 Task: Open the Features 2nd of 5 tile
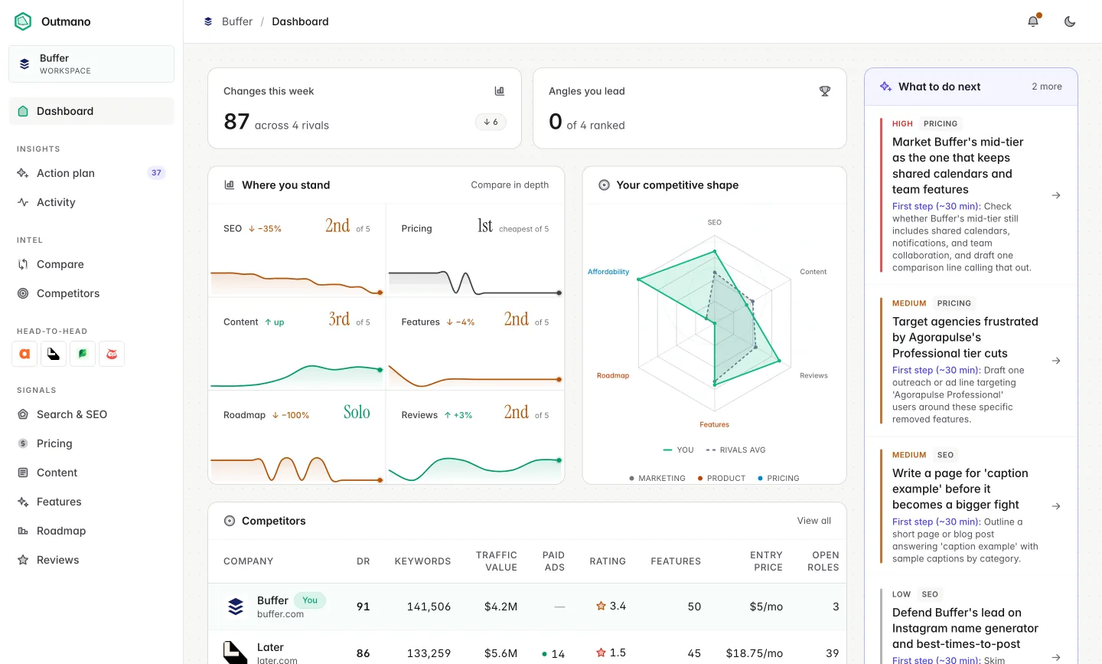(475, 344)
